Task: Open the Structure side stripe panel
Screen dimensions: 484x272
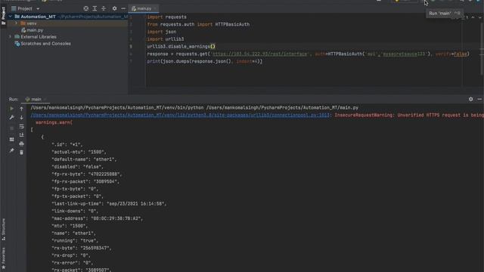Action: tap(3, 230)
